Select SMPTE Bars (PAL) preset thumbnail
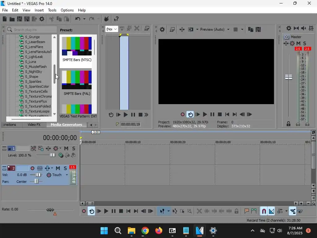Screen dimensions: 317x238 [x=77, y=80]
